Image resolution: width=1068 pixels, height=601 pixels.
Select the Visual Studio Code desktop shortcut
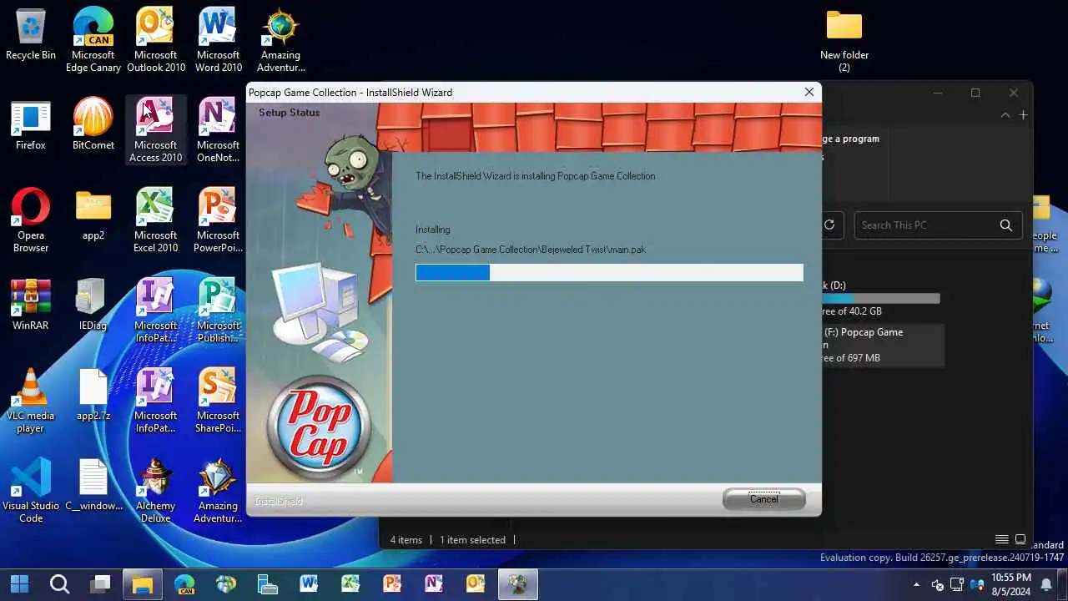[x=31, y=491]
